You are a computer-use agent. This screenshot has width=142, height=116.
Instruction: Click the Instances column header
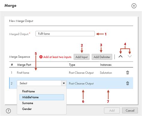[106, 65]
